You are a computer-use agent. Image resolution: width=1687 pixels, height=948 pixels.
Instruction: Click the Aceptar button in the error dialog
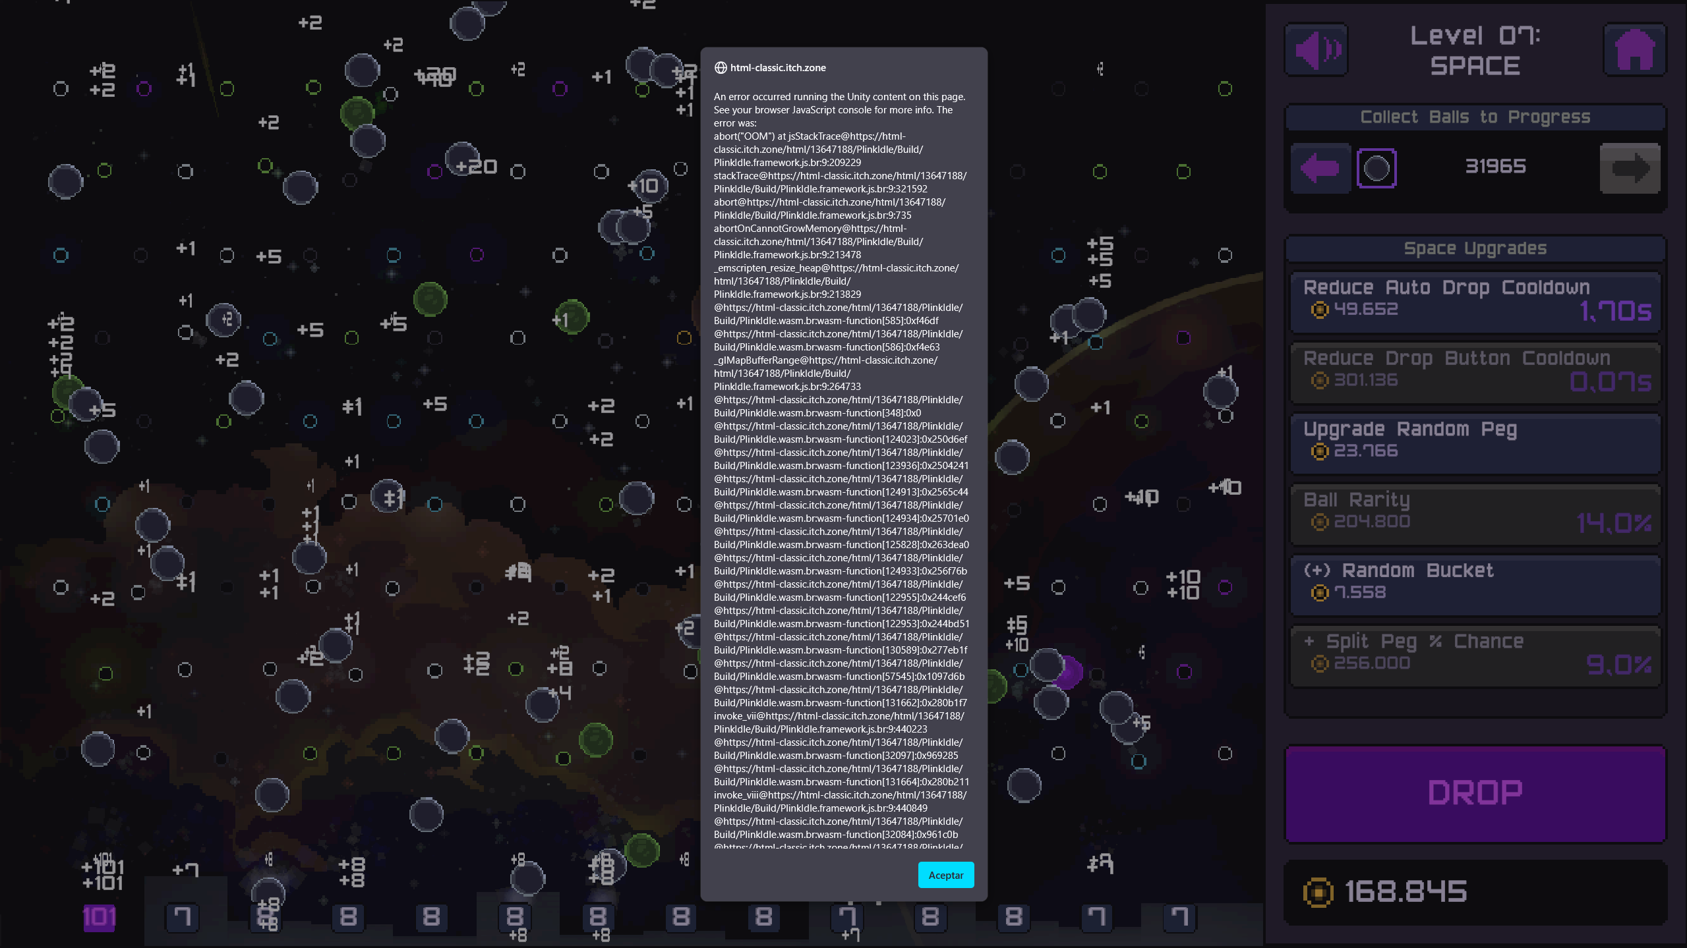(x=945, y=875)
